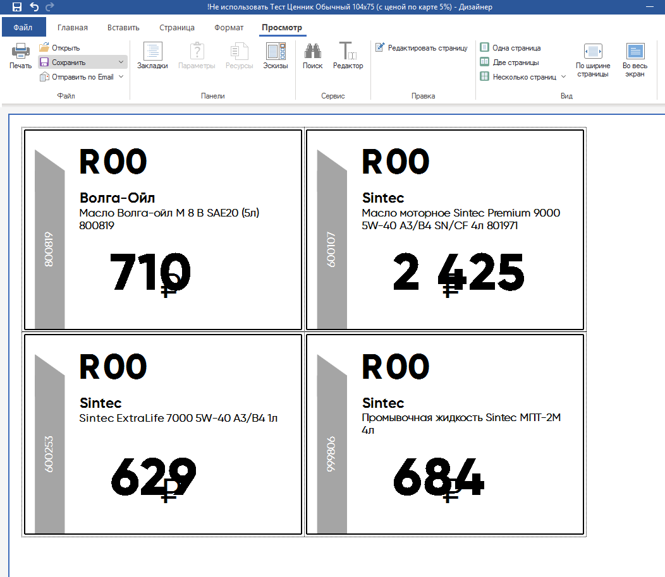Click the price 2 425 on Sintec Premium label
Image resolution: width=665 pixels, height=577 pixels.
click(x=458, y=272)
